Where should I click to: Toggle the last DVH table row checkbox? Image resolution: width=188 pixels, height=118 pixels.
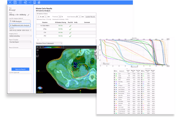[114, 113]
